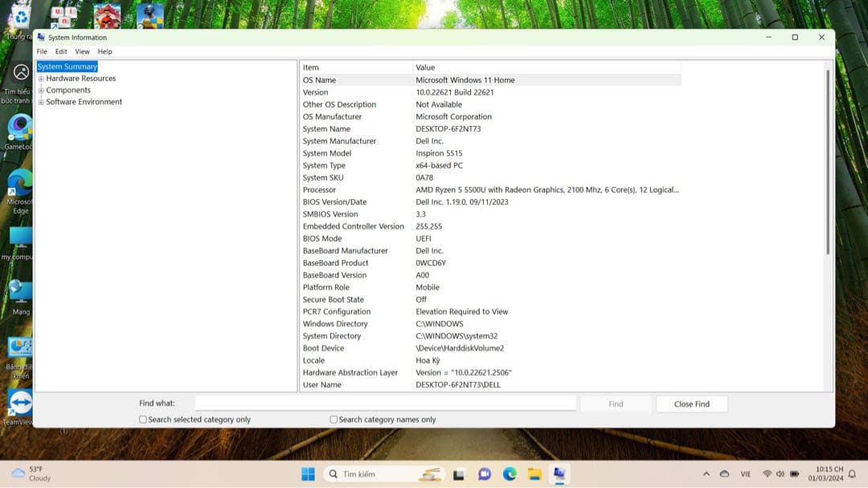Launch GameLoop from the desktop
The width and height of the screenshot is (868, 488).
click(x=20, y=128)
